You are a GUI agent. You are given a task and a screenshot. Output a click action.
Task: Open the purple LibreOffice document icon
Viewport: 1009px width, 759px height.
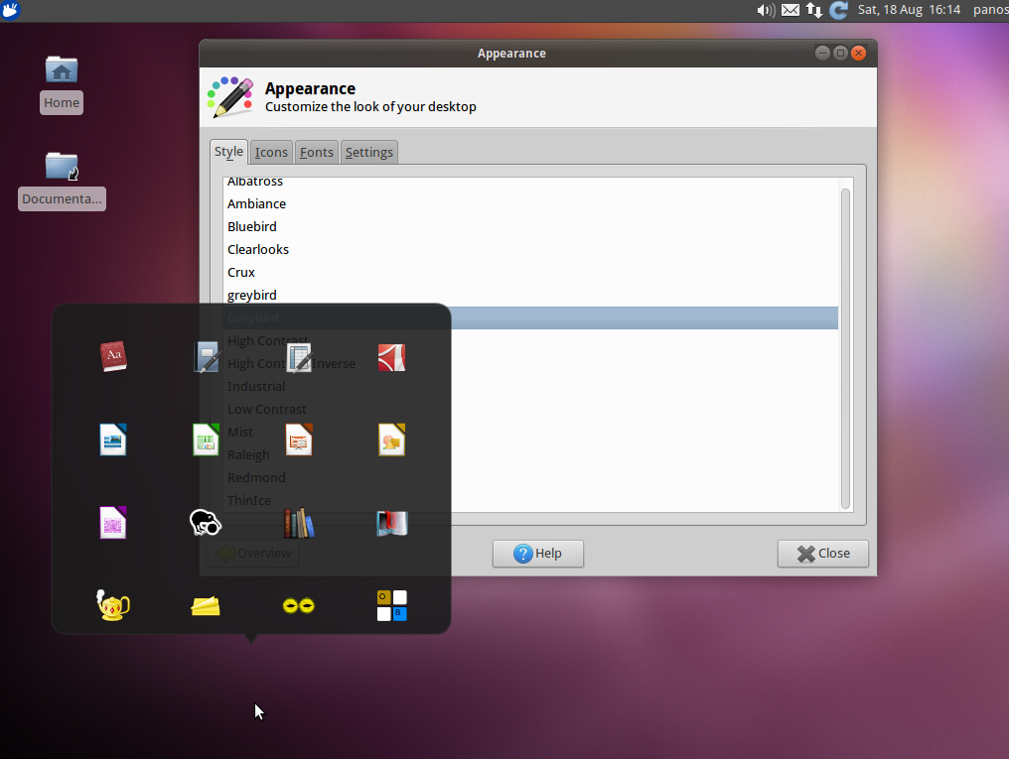pyautogui.click(x=113, y=523)
